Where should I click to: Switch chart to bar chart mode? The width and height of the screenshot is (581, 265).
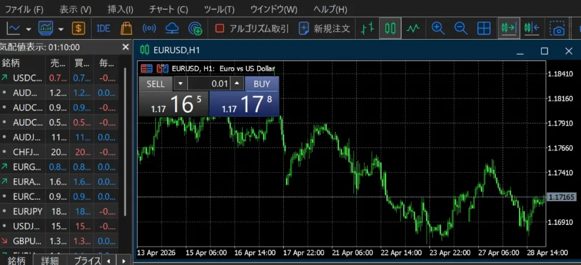tap(367, 28)
